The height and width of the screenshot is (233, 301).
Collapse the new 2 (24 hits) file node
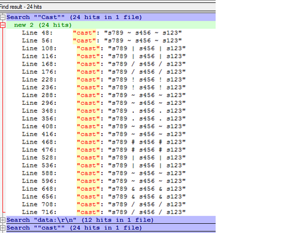(2, 25)
